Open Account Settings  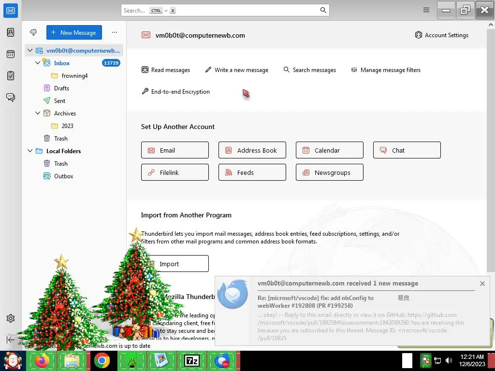(442, 35)
